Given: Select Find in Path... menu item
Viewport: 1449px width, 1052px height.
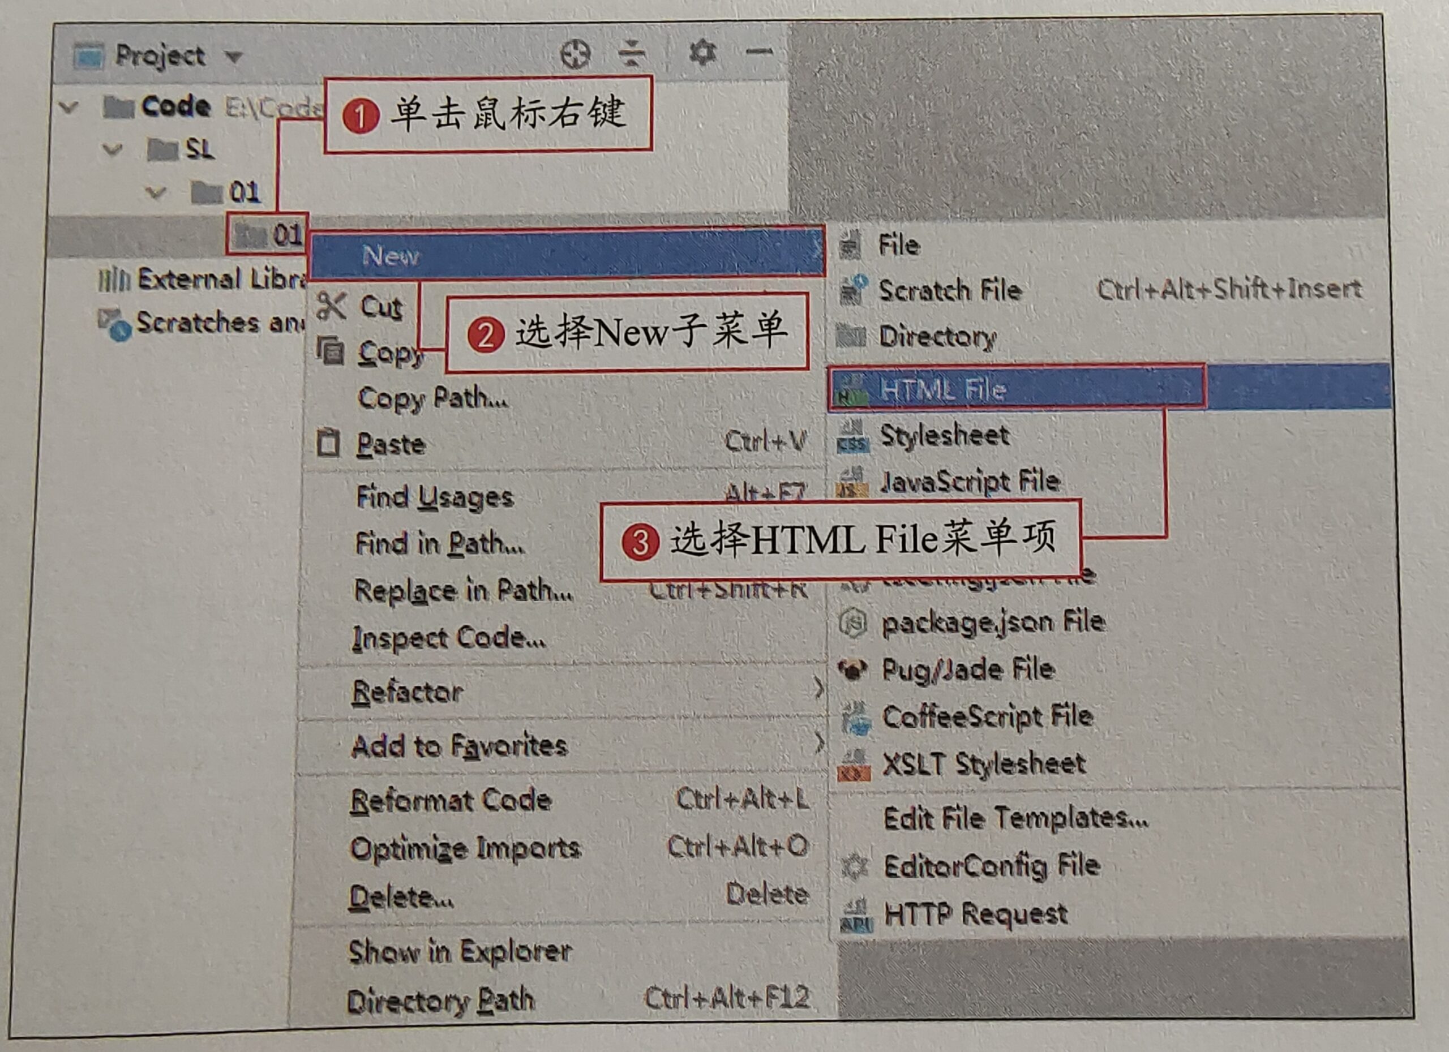Looking at the screenshot, I should point(440,544).
